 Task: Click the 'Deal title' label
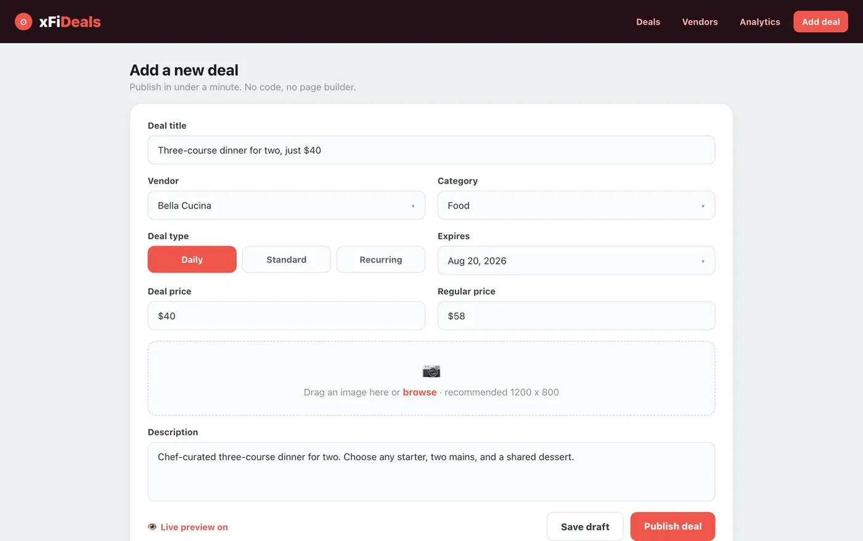167,125
